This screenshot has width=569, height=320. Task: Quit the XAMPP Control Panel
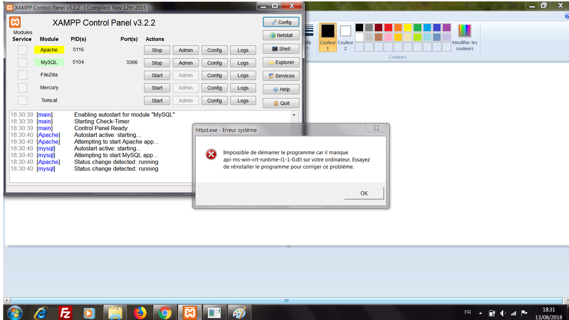point(281,103)
